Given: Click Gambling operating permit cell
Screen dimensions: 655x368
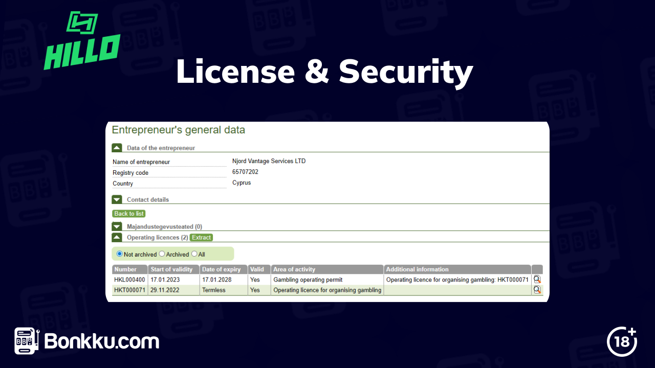Looking at the screenshot, I should pyautogui.click(x=327, y=280).
